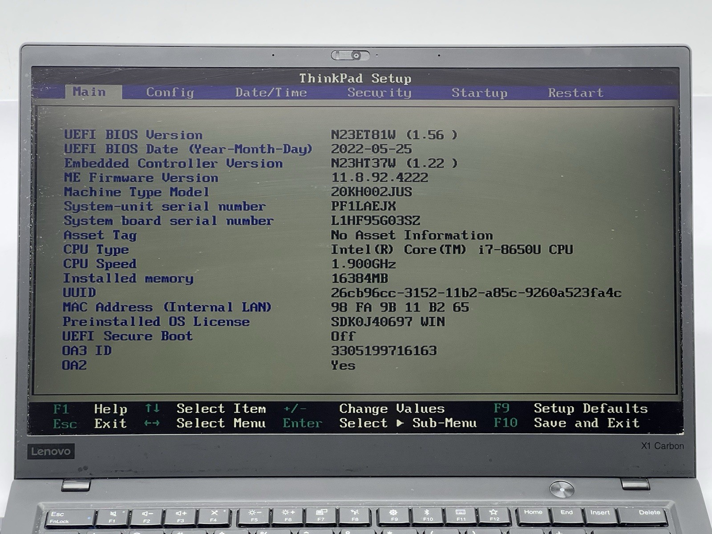Click the UUID label
Viewport: 712px width, 534px height.
click(79, 292)
